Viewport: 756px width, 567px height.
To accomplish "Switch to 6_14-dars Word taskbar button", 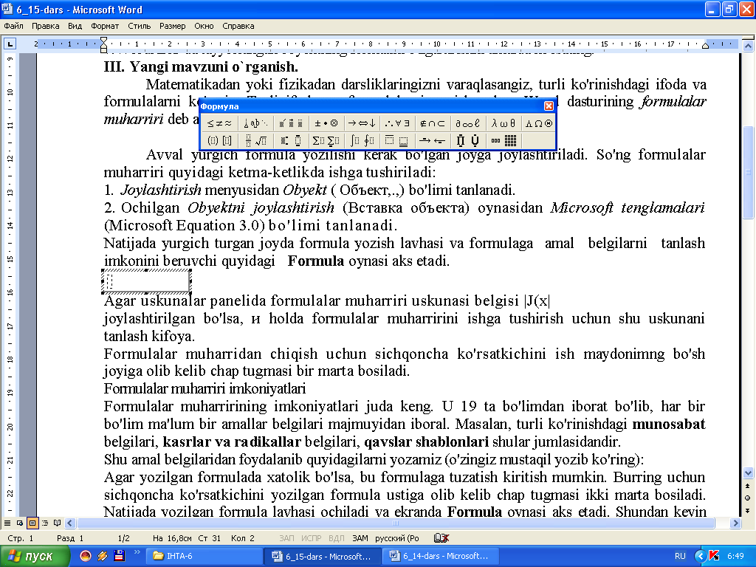I will point(440,556).
